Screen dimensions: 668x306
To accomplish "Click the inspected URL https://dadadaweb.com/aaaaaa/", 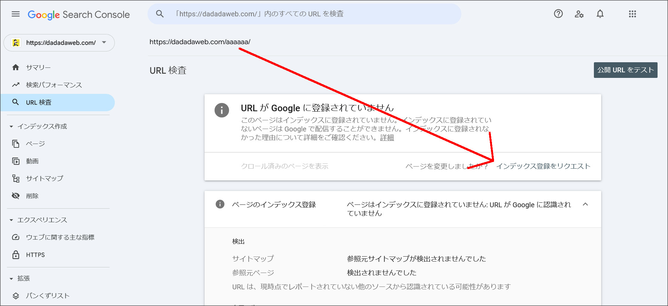I will tap(200, 42).
